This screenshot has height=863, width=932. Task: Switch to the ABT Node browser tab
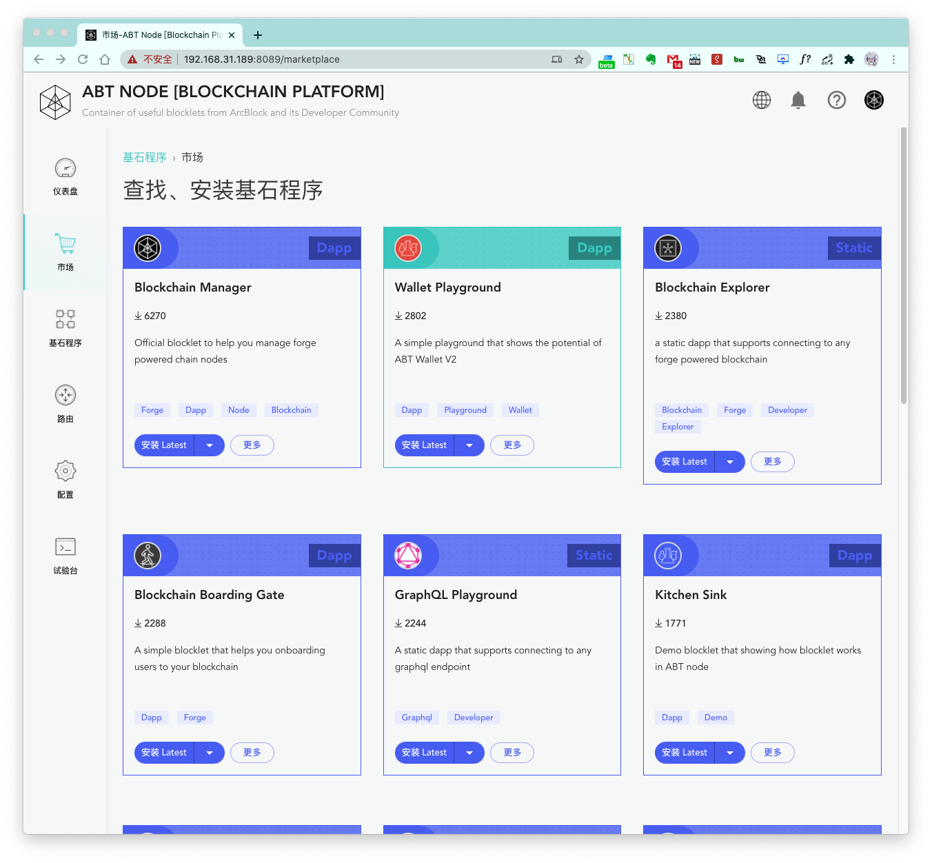(x=159, y=35)
